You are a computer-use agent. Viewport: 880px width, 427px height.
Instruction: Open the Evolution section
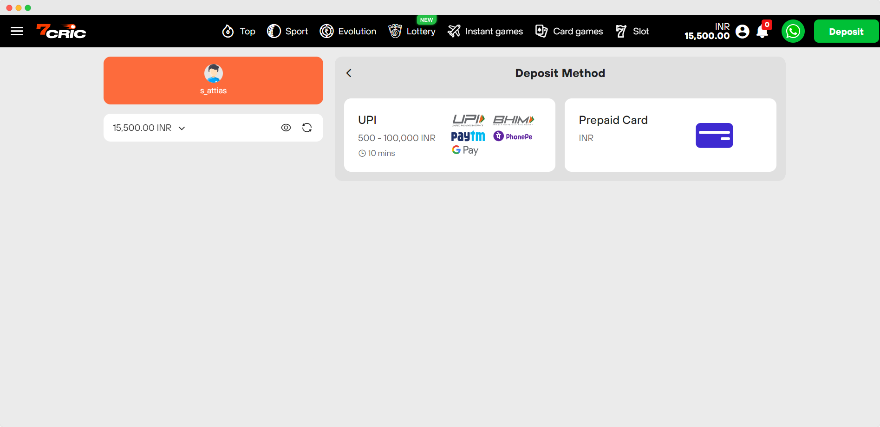(348, 31)
